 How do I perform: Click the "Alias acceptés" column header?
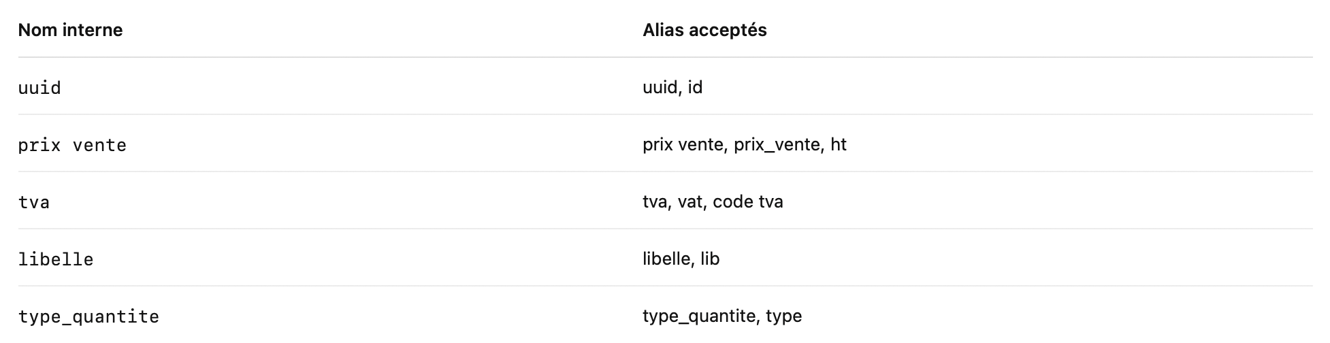click(x=704, y=30)
